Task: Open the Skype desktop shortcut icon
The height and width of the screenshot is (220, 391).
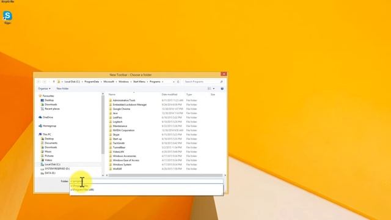Action: [x=7, y=16]
